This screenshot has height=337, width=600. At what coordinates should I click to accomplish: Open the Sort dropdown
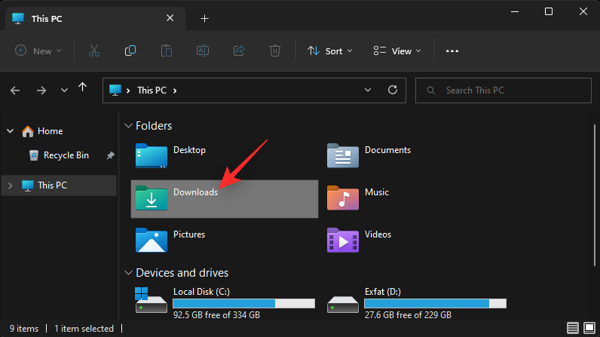click(329, 51)
